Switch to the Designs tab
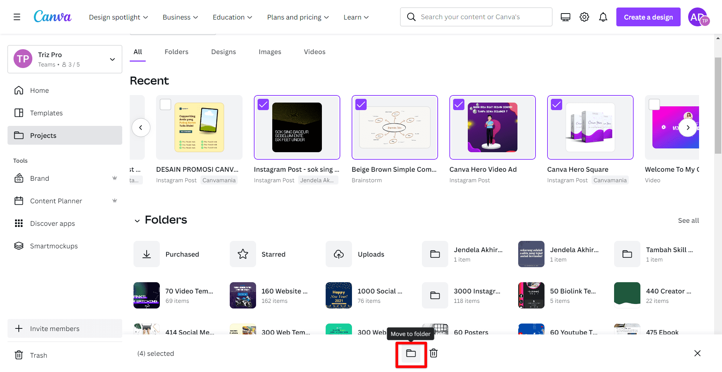Image resolution: width=722 pixels, height=372 pixels. coord(223,52)
